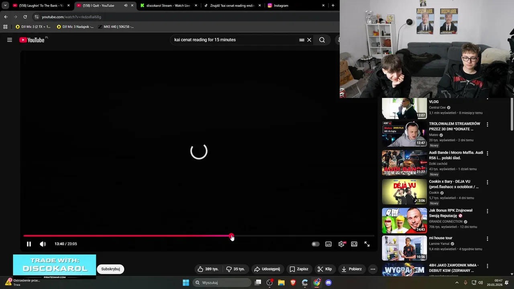Switch to discokarol Stream tab
Screen dimensions: 514x289
click(x=168, y=6)
